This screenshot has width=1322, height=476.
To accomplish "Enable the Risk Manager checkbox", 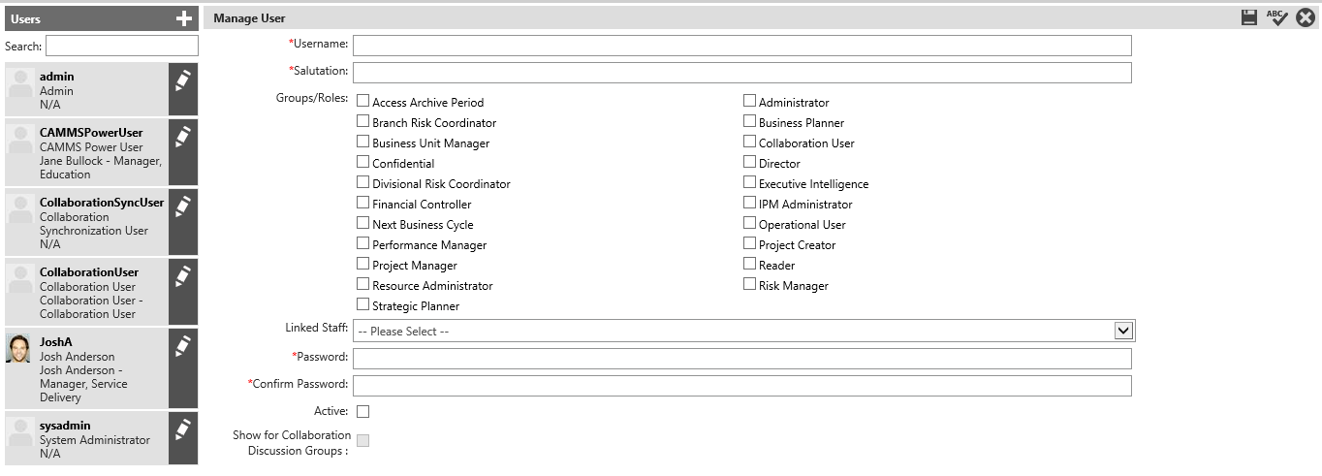I will pyautogui.click(x=750, y=284).
